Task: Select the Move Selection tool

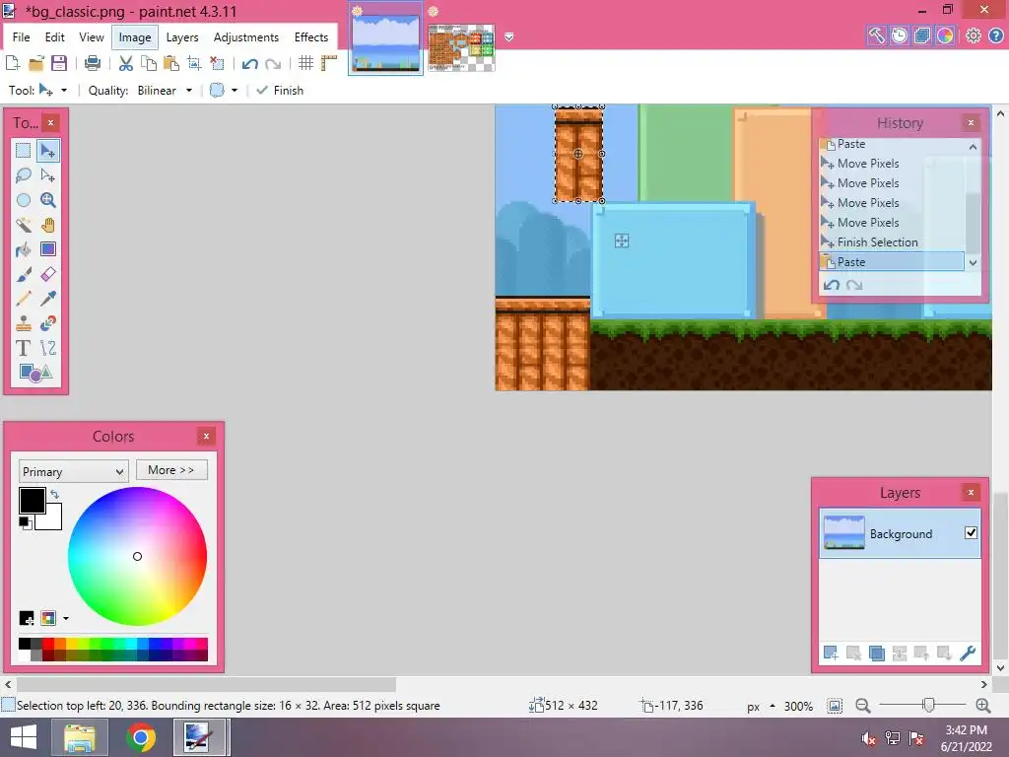Action: click(x=47, y=175)
